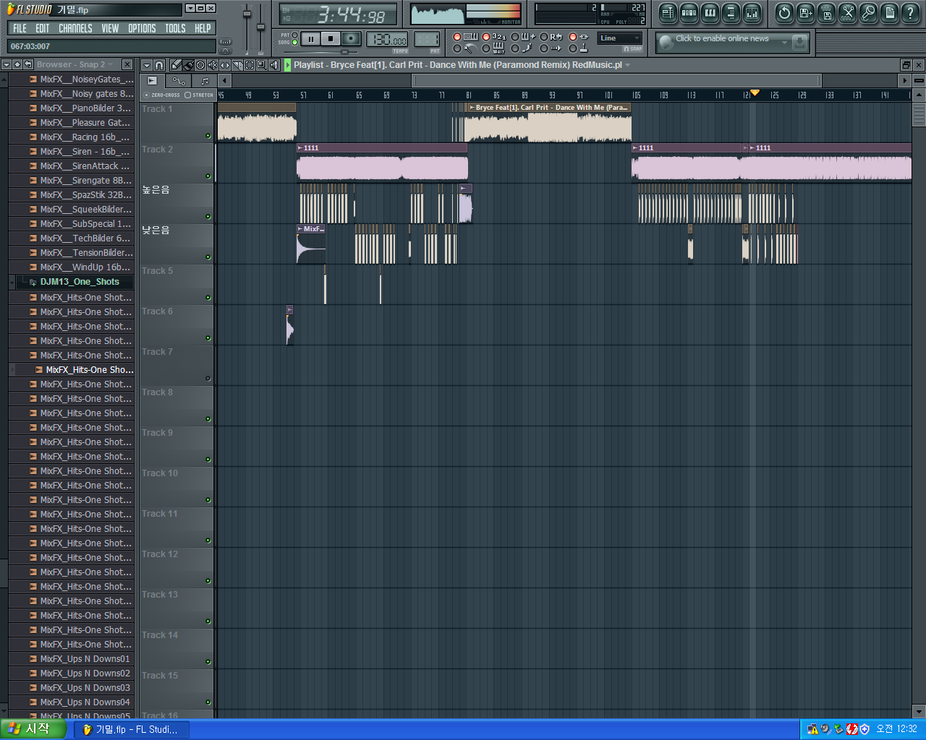Image resolution: width=926 pixels, height=740 pixels.
Task: Select the mute tool in playlist toolbar
Action: [x=213, y=65]
